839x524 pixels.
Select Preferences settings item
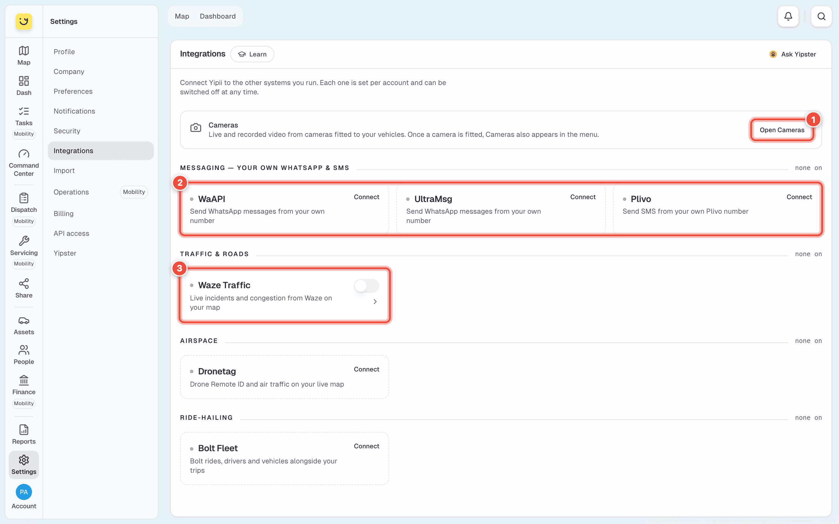101,91
